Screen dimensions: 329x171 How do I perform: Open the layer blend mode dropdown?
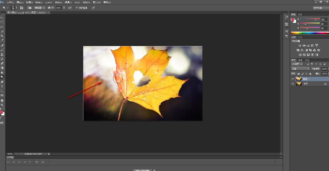click(x=300, y=69)
